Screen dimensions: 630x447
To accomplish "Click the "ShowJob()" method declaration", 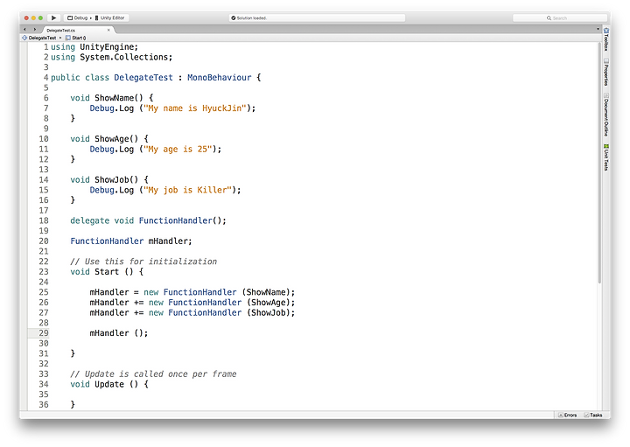I will coord(116,180).
